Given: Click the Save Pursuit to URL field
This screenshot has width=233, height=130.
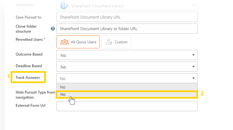Looking at the screenshot, I should pyautogui.click(x=127, y=17).
